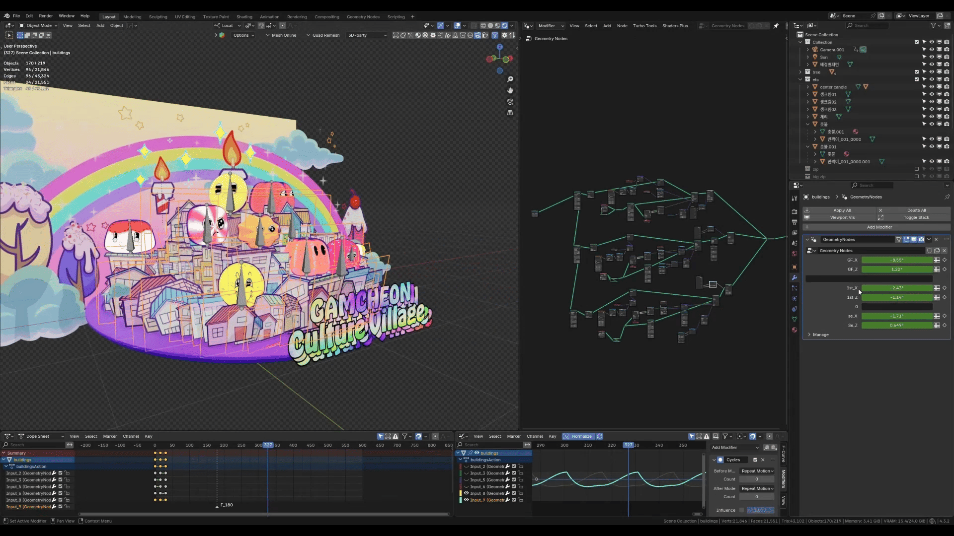The image size is (954, 536).
Task: Open the Before Mode Repeat Motion dropdown
Action: coord(757,471)
